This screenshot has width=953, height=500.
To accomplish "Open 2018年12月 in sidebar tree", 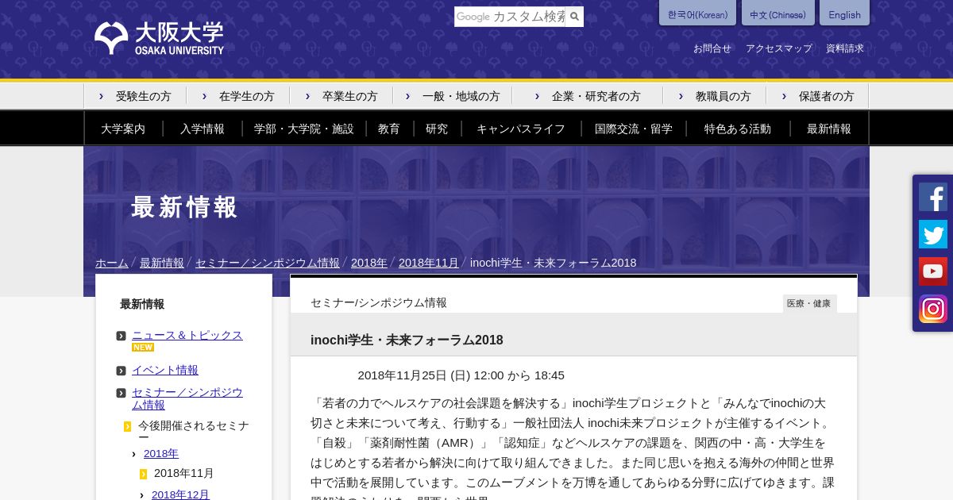I will point(180,494).
